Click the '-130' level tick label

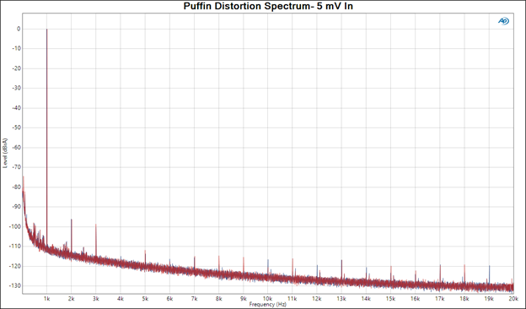pos(15,285)
